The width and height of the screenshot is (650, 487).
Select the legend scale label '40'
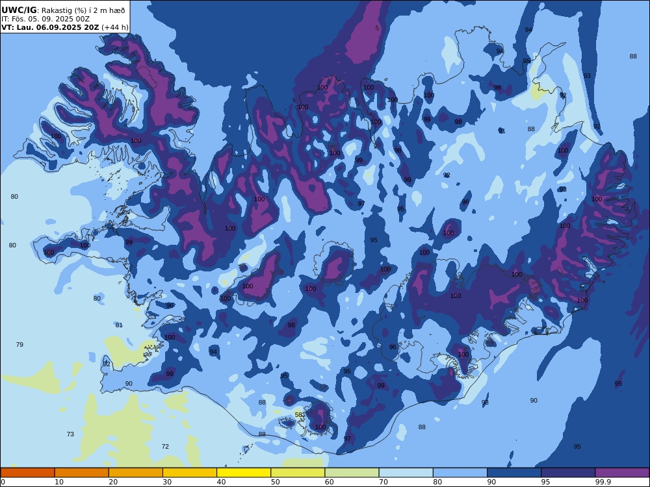[222, 482]
